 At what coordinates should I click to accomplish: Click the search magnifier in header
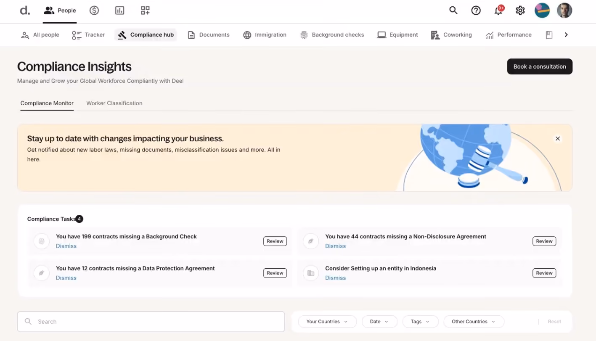(x=453, y=11)
